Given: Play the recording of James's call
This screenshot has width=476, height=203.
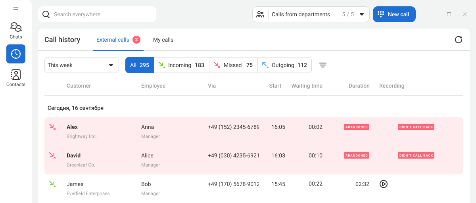Looking at the screenshot, I should (383, 184).
